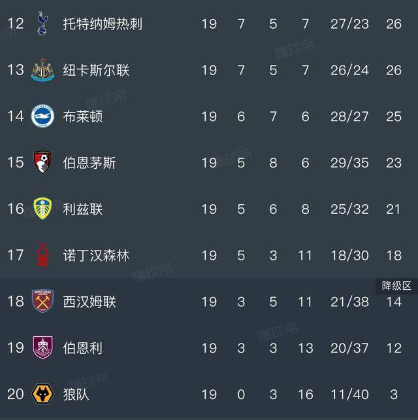The width and height of the screenshot is (418, 420).
Task: Click the 伯恩利 team name
Action: click(x=83, y=348)
